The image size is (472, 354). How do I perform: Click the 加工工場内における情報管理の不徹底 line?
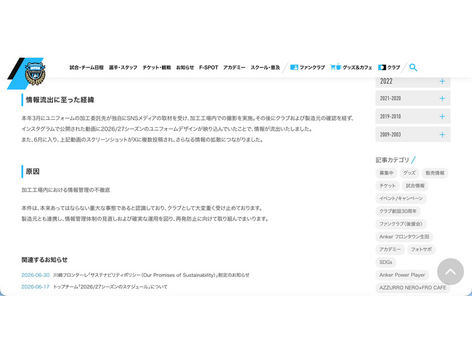point(66,190)
